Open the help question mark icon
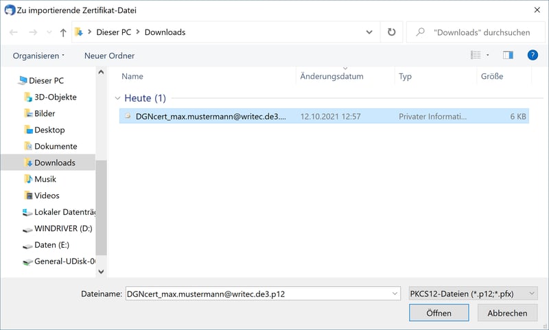Image resolution: width=549 pixels, height=330 pixels. point(532,55)
